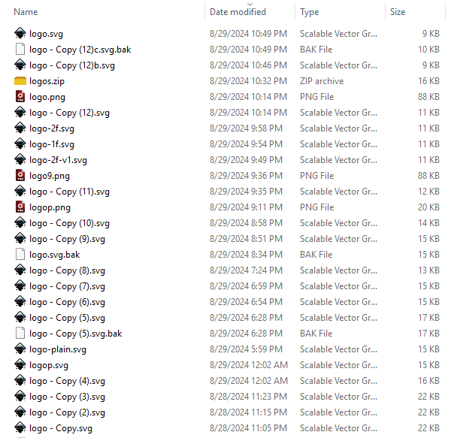The image size is (451, 438).
Task: Click the 13 KB size cell
Action: click(428, 270)
